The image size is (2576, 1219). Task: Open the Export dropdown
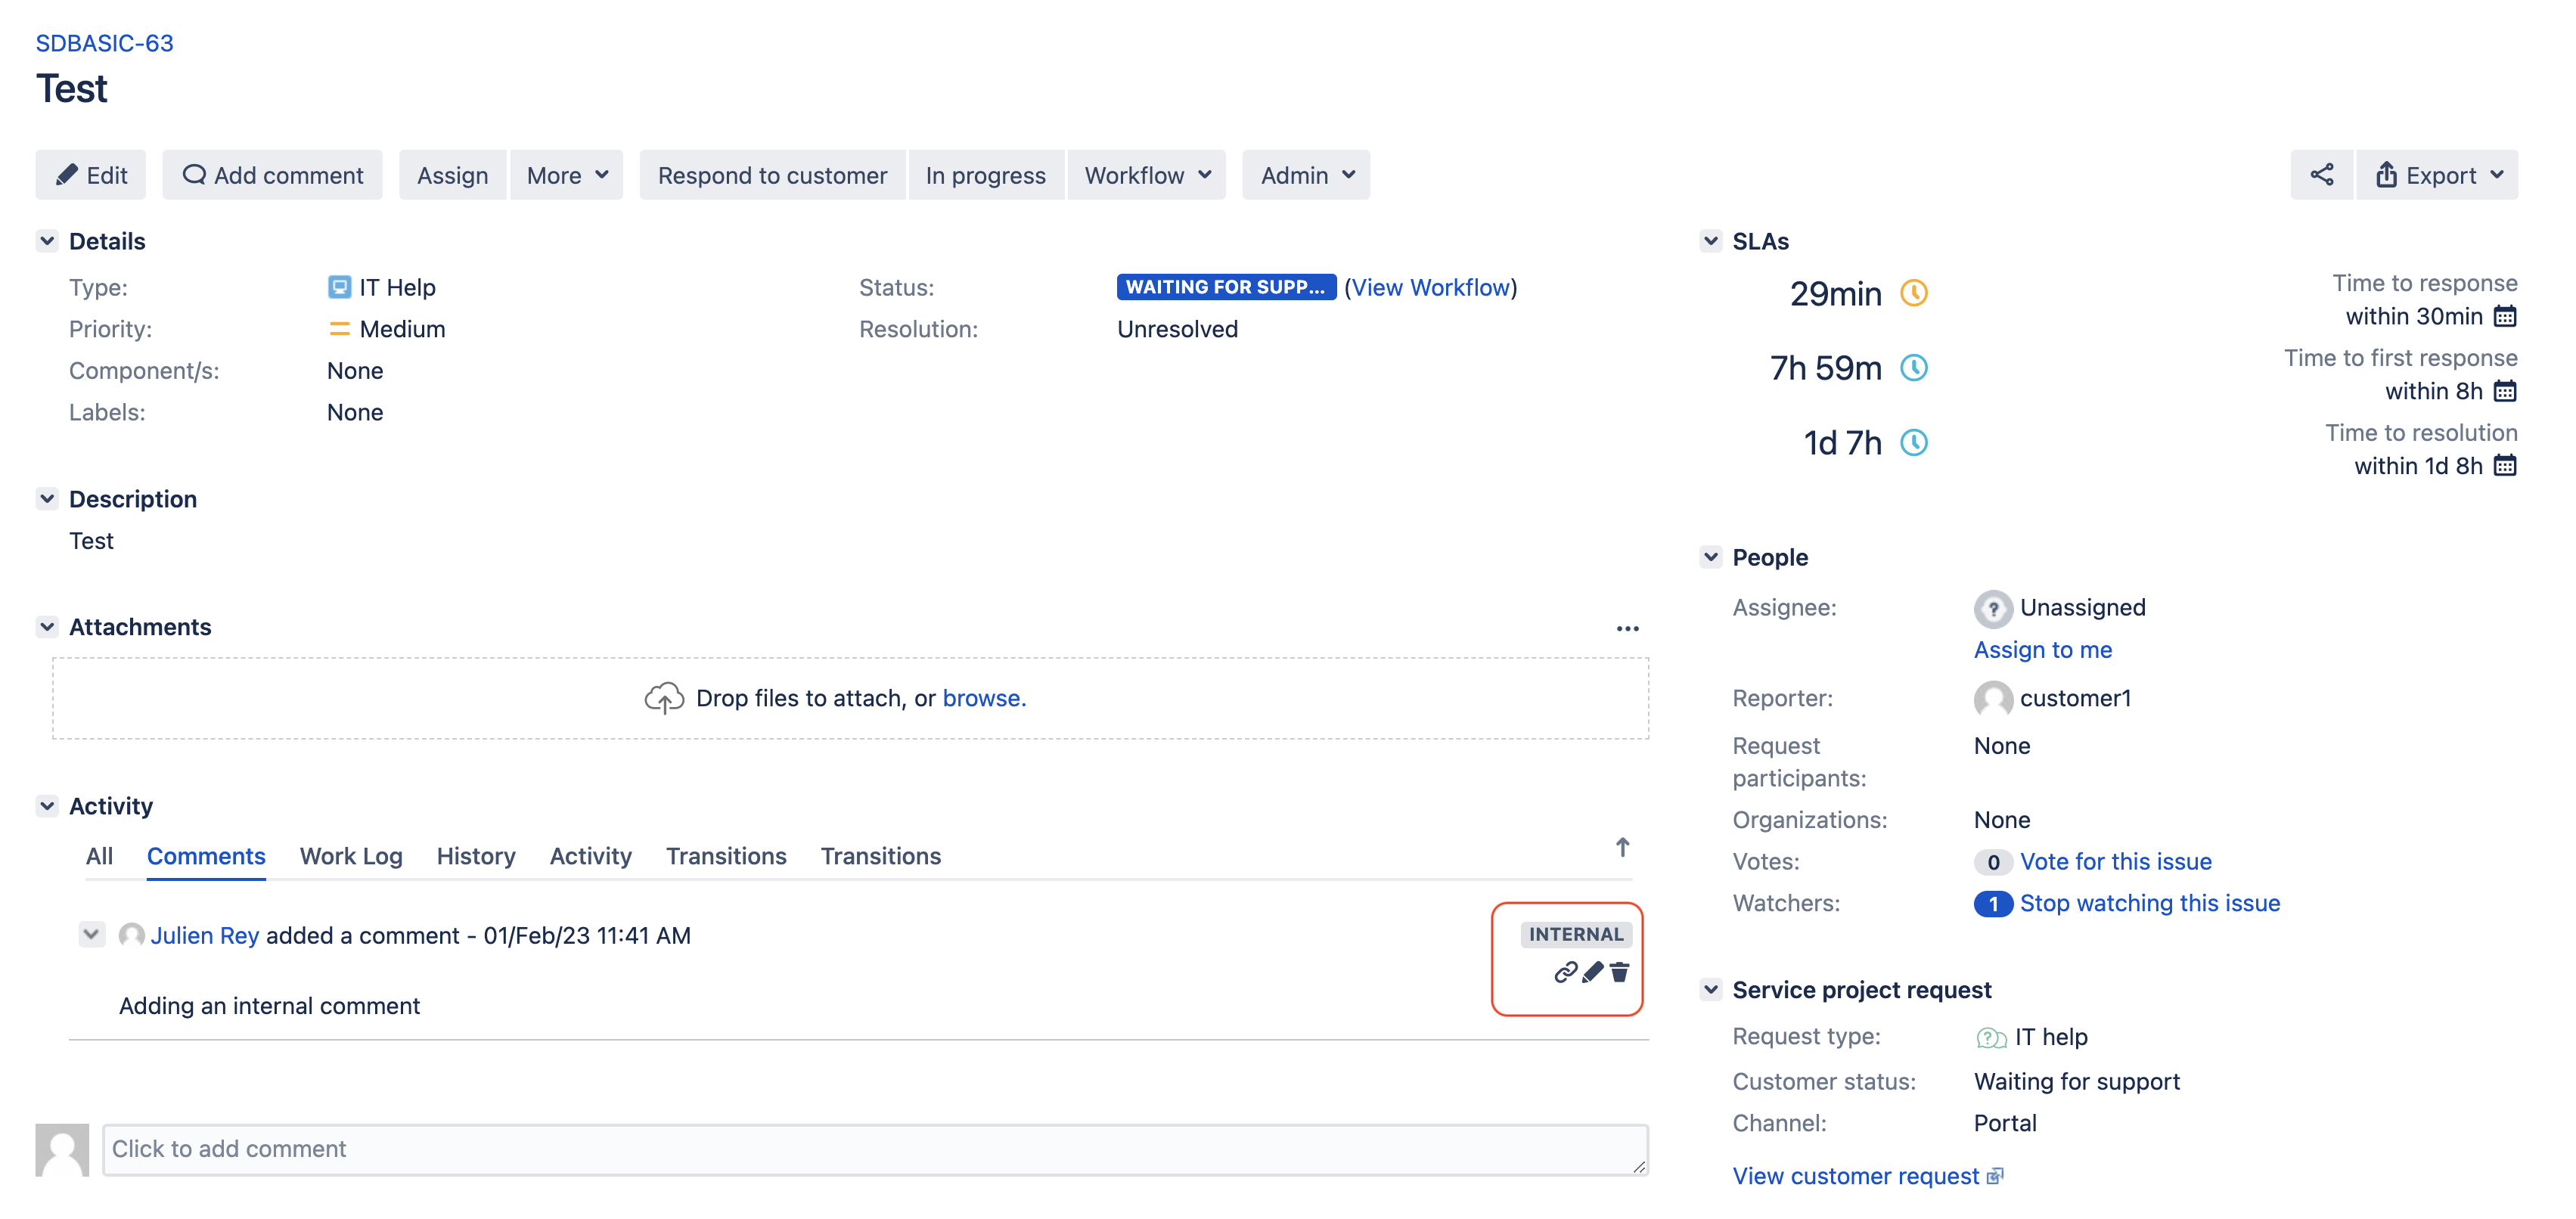pos(2438,175)
